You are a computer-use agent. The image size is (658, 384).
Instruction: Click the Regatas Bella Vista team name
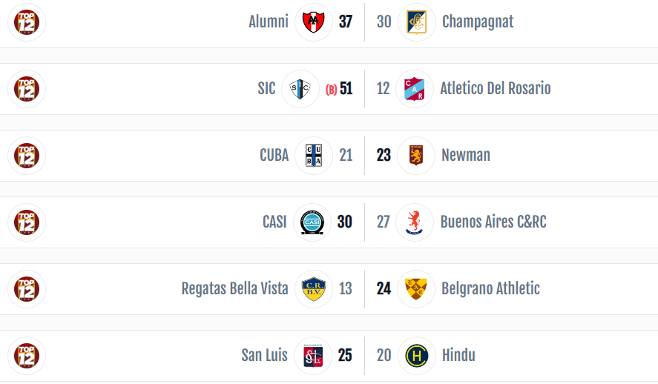235,288
